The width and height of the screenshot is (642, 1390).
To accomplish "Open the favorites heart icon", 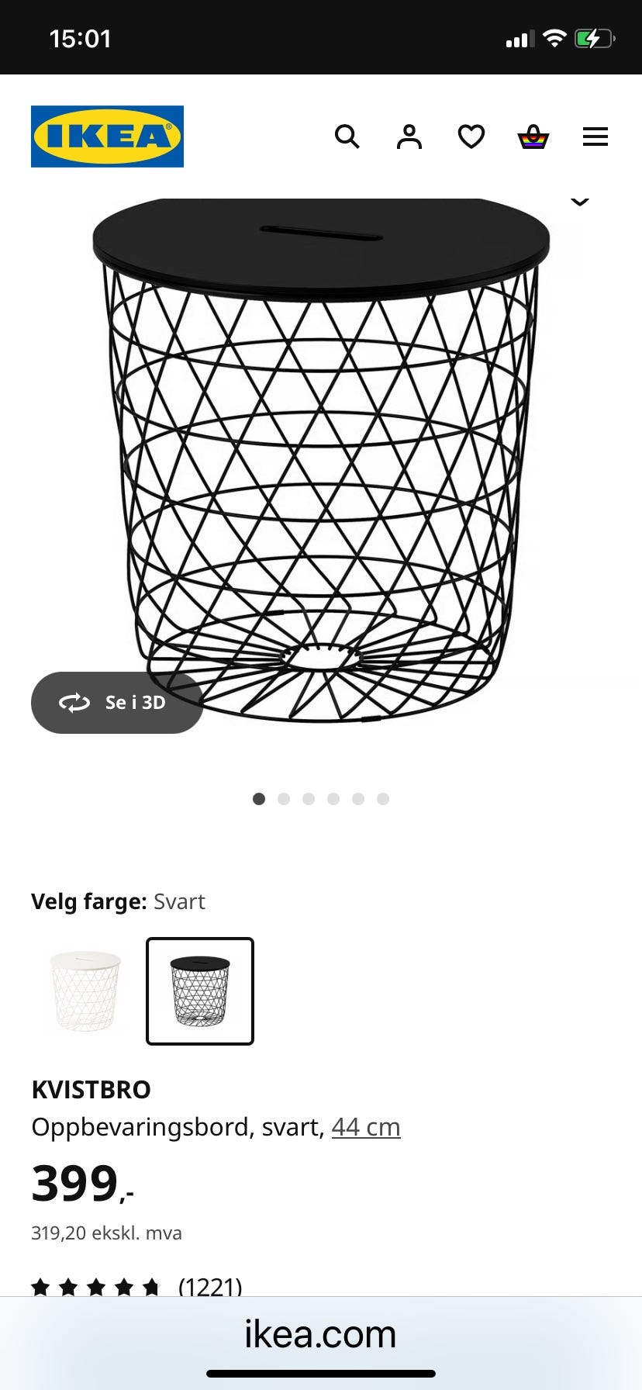I will (471, 137).
